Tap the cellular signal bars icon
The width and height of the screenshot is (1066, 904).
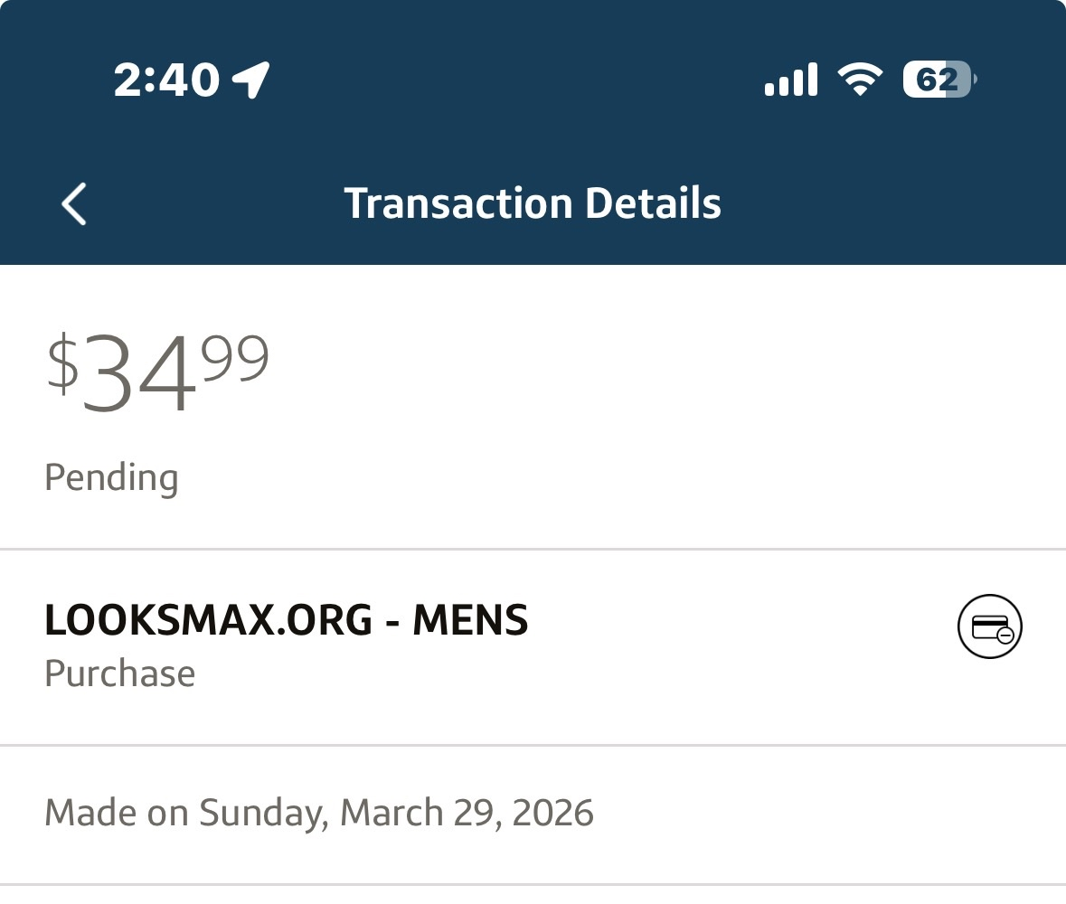tap(790, 80)
